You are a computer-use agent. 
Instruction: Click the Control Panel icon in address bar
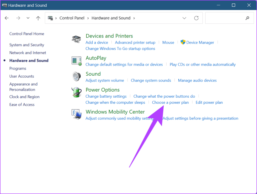[50, 18]
